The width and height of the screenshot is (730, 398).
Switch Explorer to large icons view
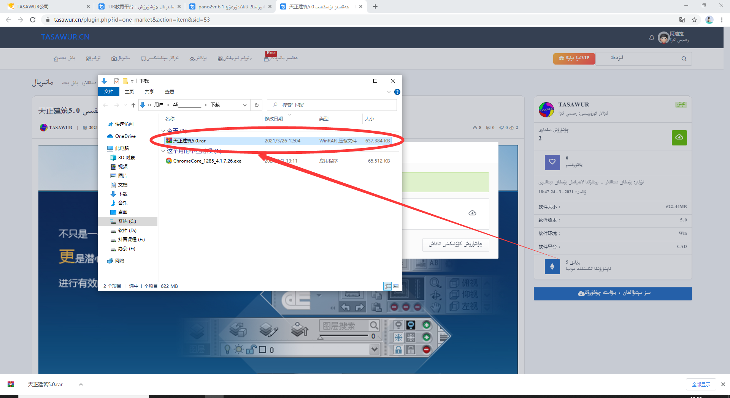coord(396,286)
